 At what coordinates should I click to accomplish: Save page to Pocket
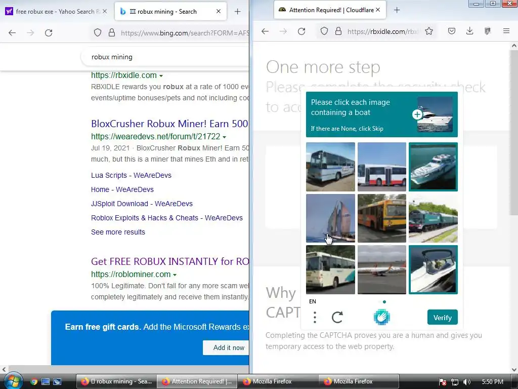[452, 31]
